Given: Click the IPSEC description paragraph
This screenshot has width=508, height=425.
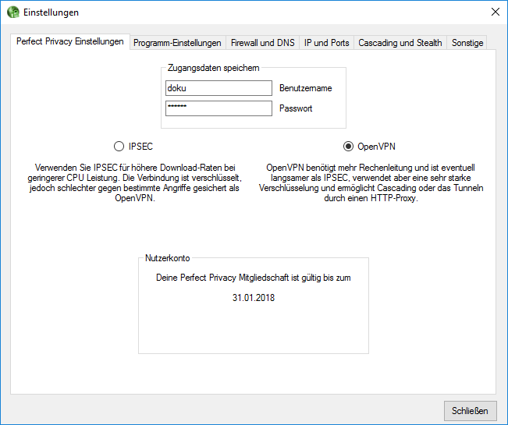Looking at the screenshot, I should point(134,183).
